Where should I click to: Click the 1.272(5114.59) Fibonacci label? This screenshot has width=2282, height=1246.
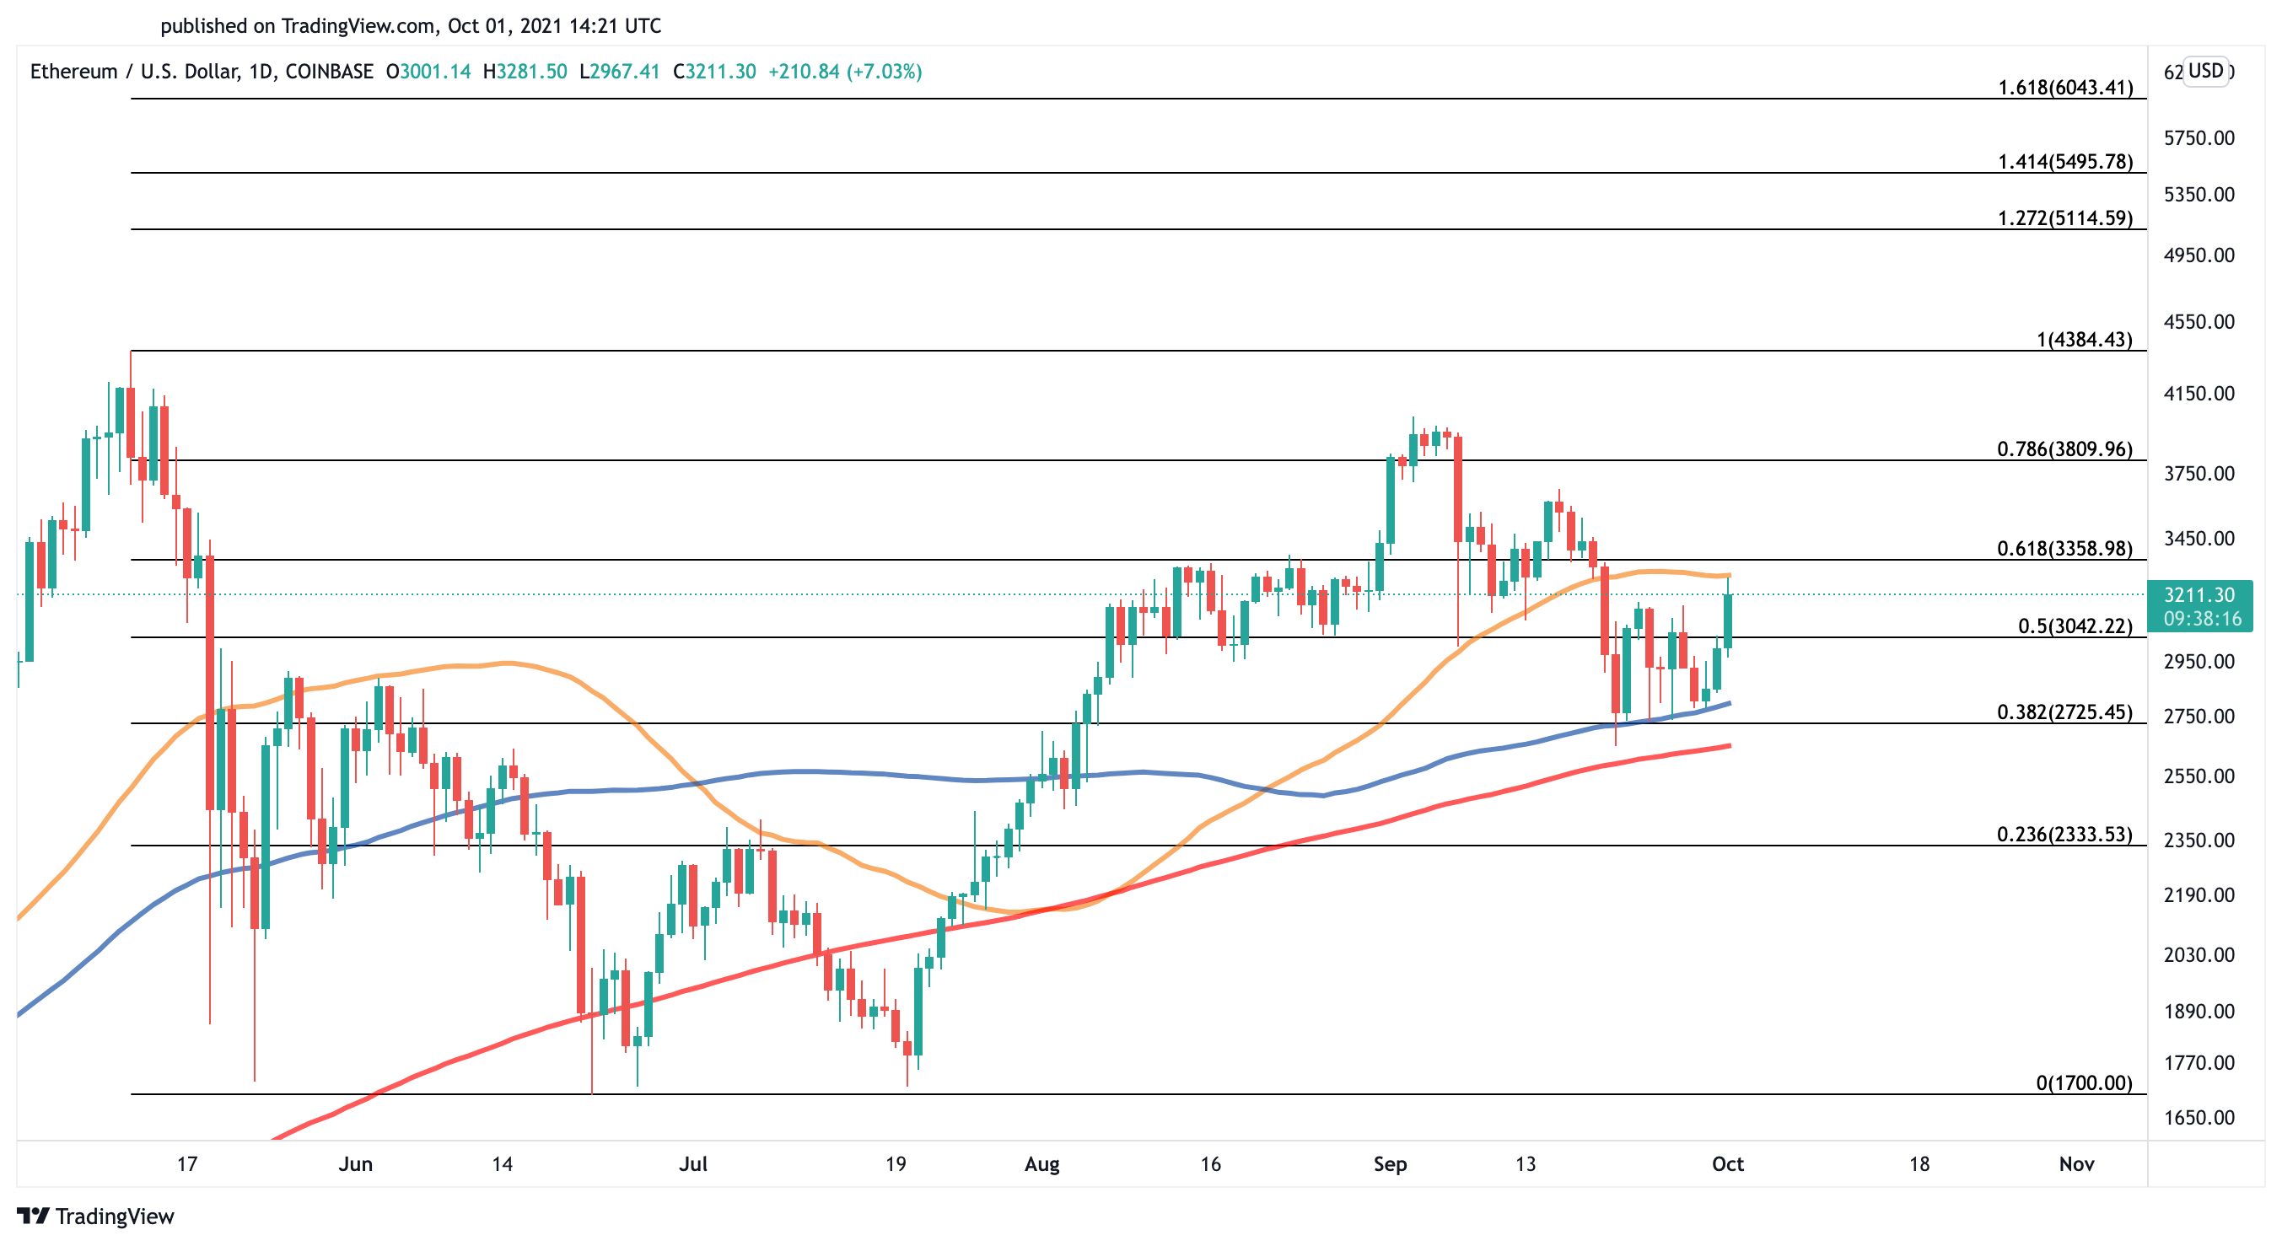coord(2065,218)
